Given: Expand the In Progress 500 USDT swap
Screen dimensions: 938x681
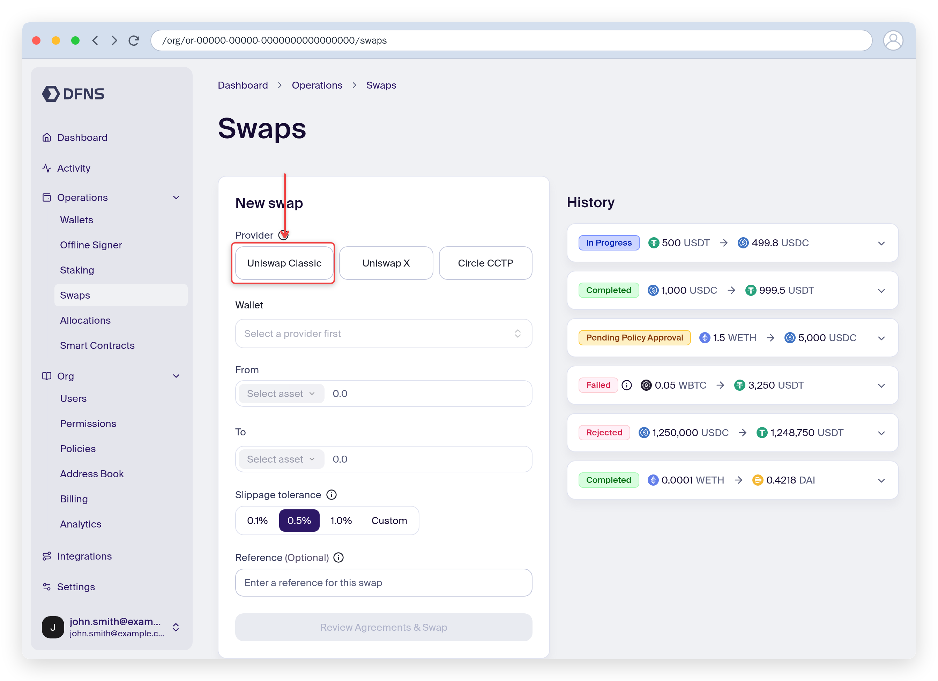Looking at the screenshot, I should 881,243.
